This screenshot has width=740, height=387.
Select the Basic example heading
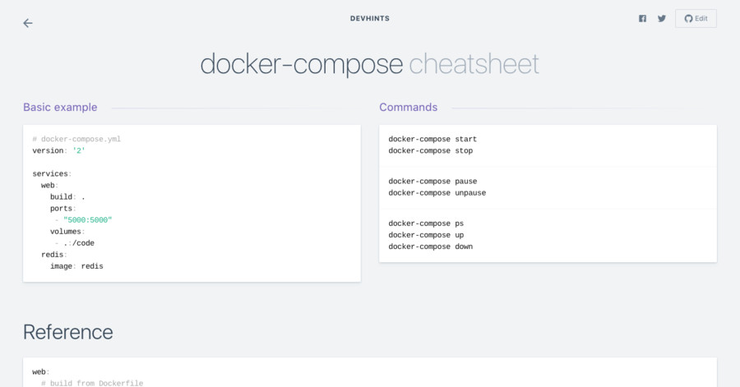[60, 107]
